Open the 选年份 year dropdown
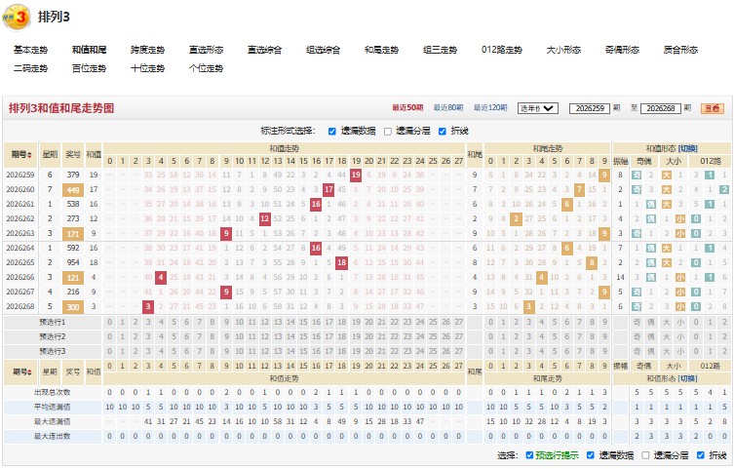Image resolution: width=734 pixels, height=469 pixels. 537,108
